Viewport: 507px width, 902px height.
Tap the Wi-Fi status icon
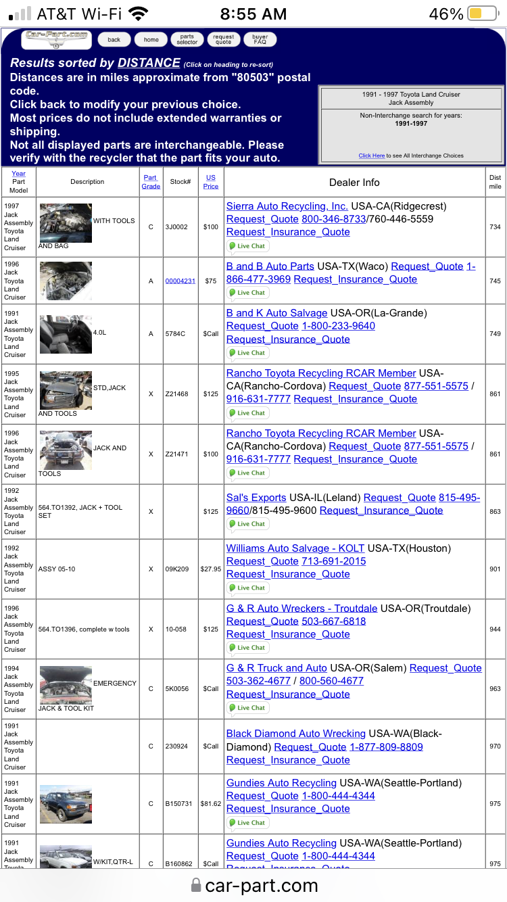tap(139, 14)
